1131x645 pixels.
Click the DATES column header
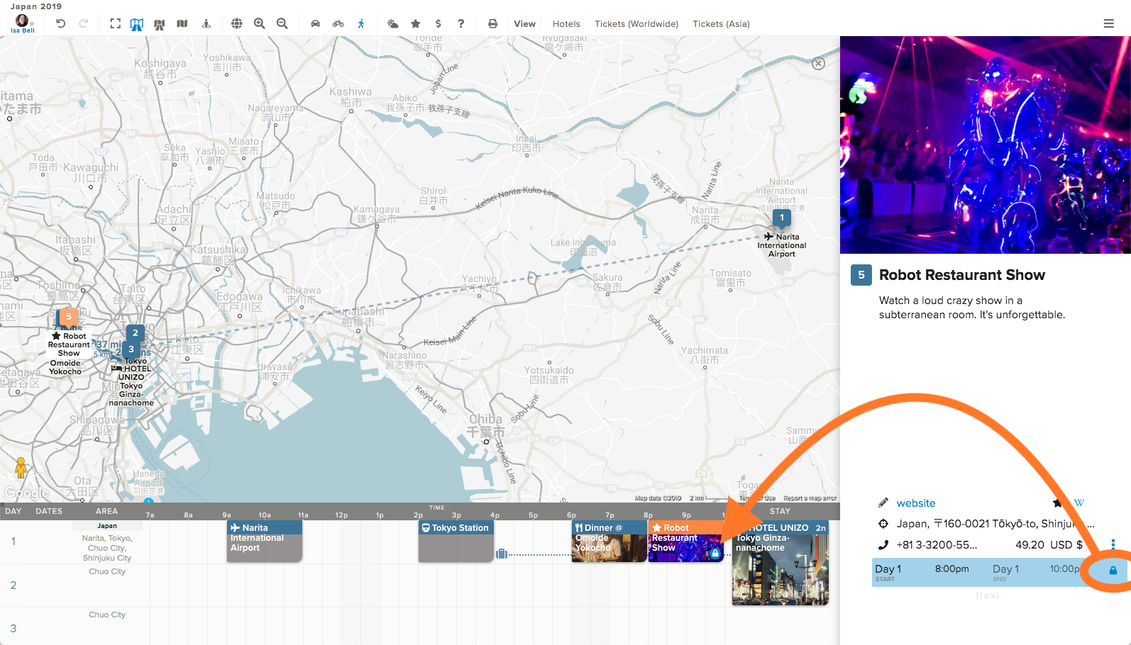pyautogui.click(x=49, y=511)
